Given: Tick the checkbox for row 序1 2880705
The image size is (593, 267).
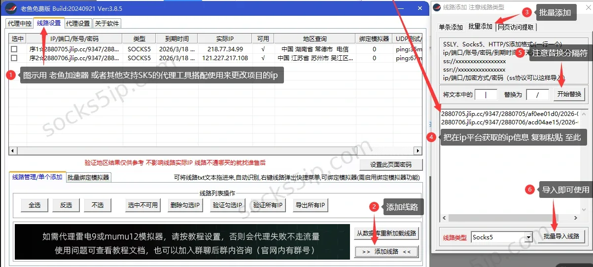Looking at the screenshot, I should tap(14, 49).
